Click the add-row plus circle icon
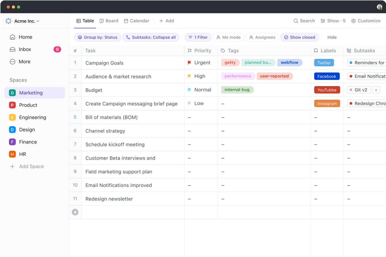Image resolution: width=386 pixels, height=257 pixels. point(75,212)
